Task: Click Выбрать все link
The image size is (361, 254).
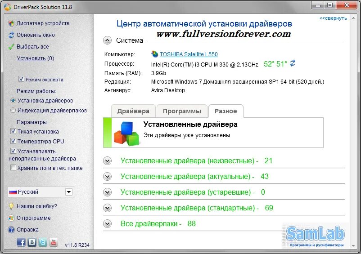Action: [33, 47]
